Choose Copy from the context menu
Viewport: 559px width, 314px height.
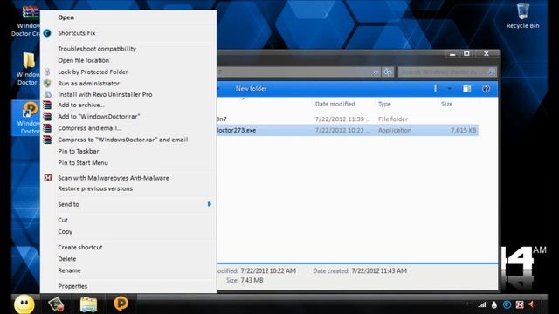pyautogui.click(x=128, y=232)
